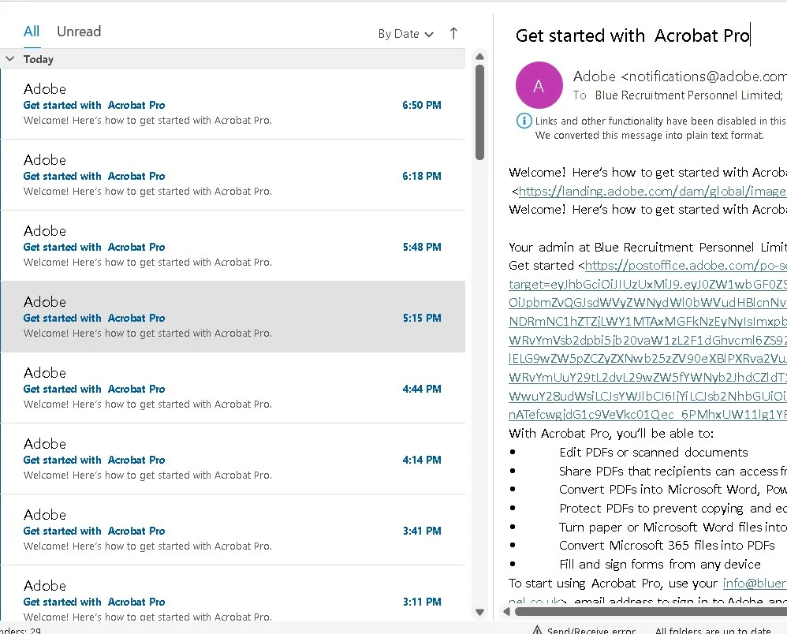Image resolution: width=787 pixels, height=634 pixels.
Task: Click the reading pane scroll left arrow
Action: coord(506,611)
